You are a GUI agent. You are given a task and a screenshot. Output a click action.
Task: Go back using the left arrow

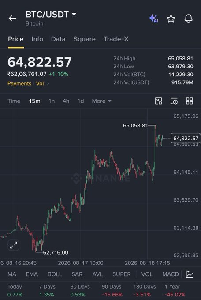pyautogui.click(x=12, y=19)
